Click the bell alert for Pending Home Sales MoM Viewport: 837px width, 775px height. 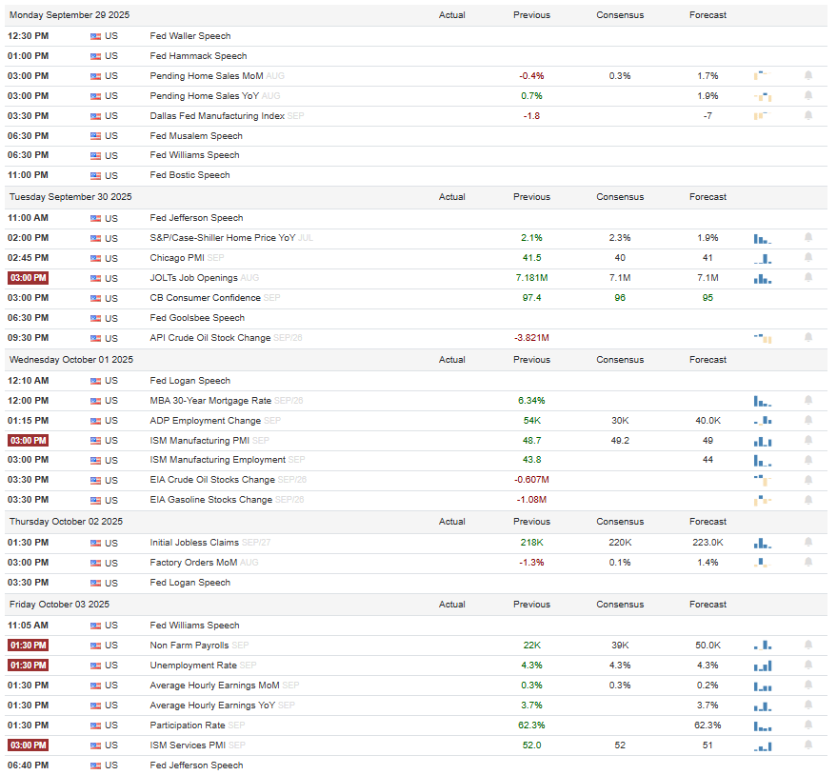[808, 76]
